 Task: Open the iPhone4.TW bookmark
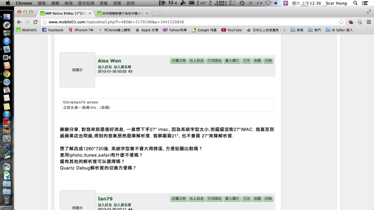tap(81, 30)
